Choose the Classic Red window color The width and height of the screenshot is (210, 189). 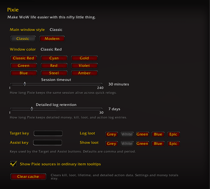tap(24, 58)
